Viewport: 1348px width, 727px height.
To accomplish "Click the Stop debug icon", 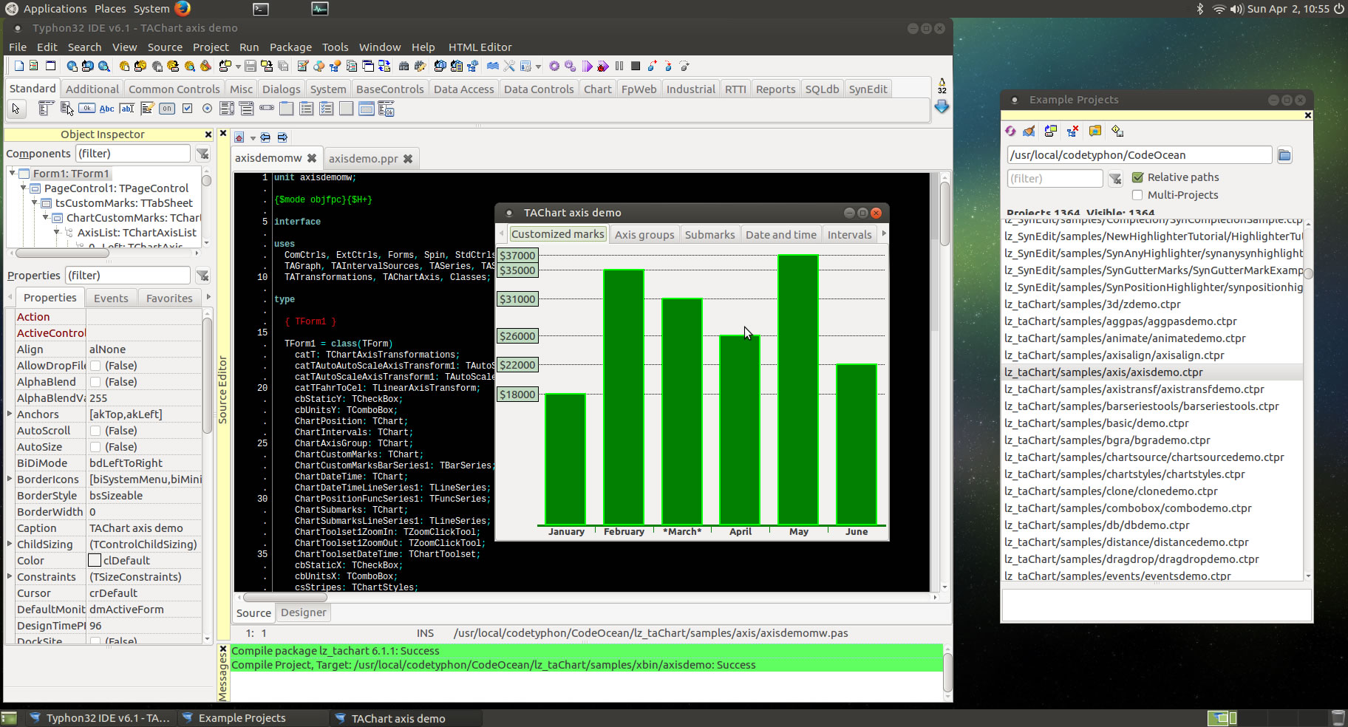I will [x=635, y=66].
